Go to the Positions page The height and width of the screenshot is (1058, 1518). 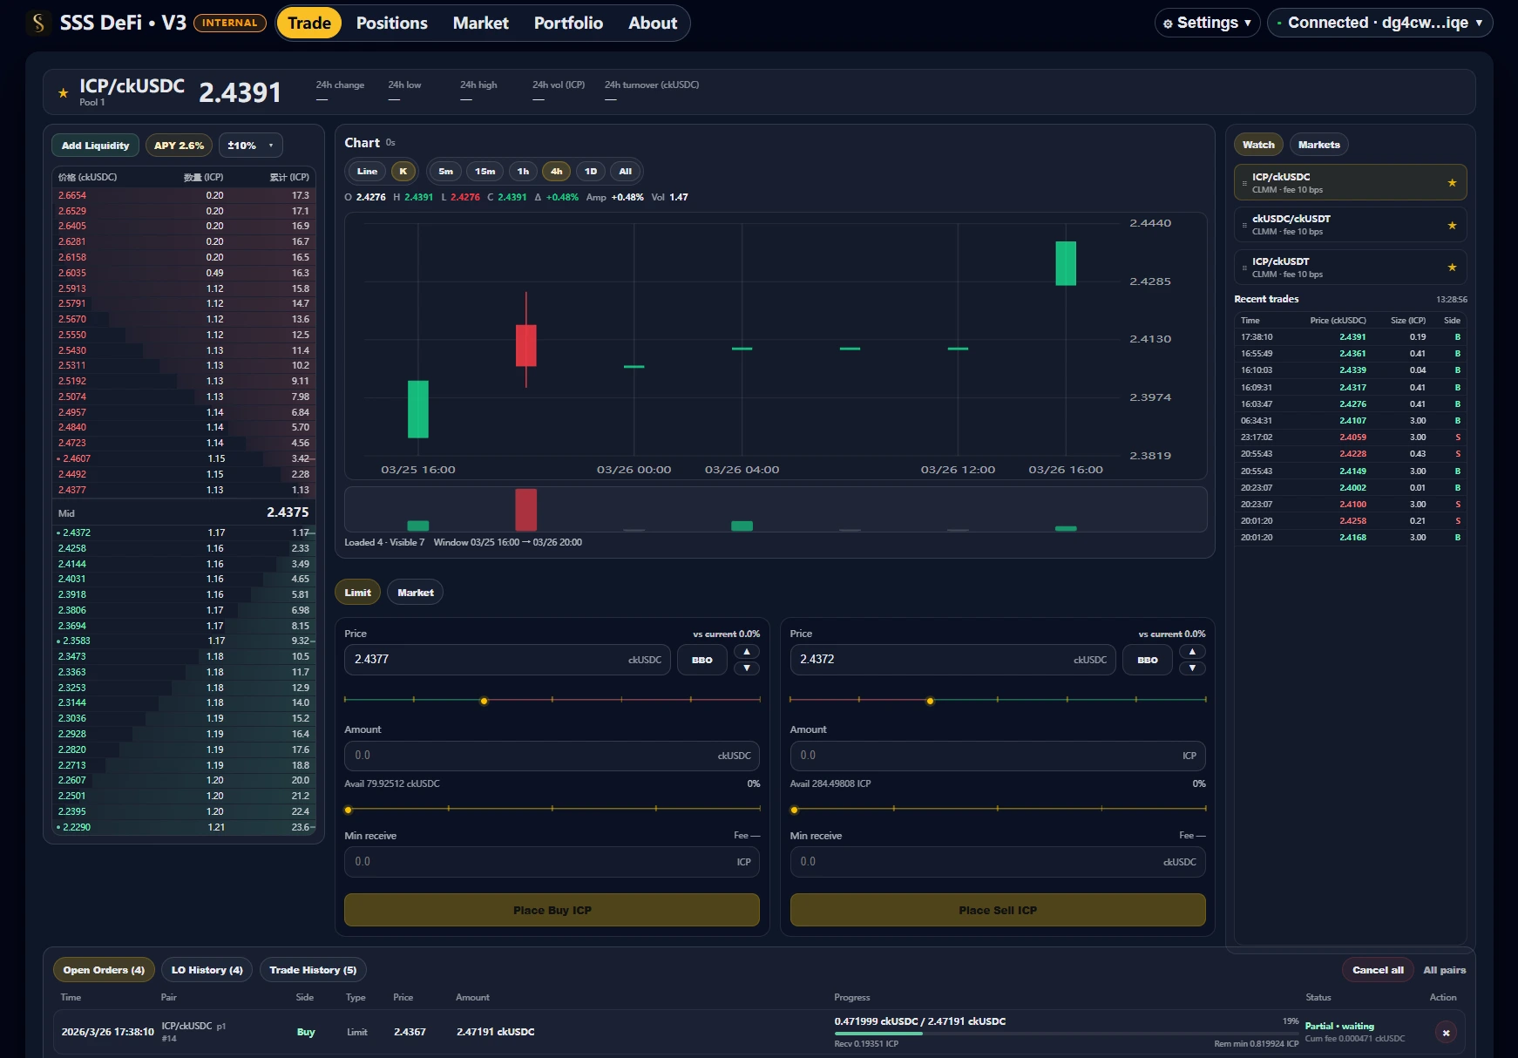391,23
